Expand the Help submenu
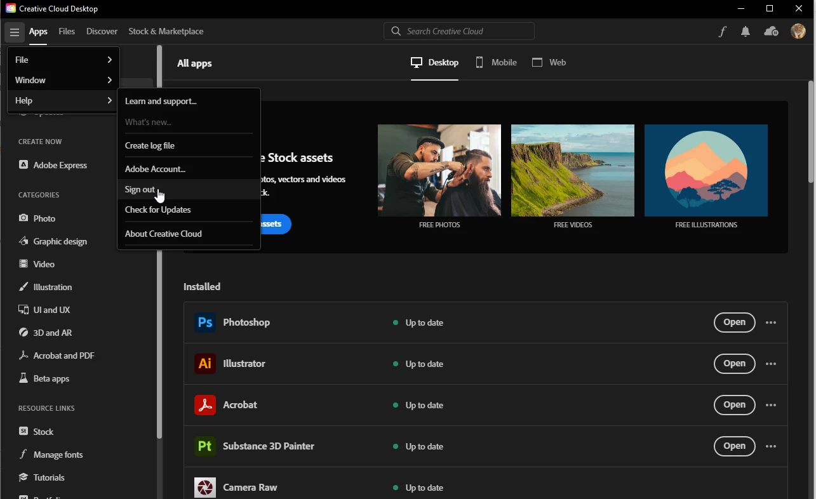The height and width of the screenshot is (499, 816). [x=63, y=100]
